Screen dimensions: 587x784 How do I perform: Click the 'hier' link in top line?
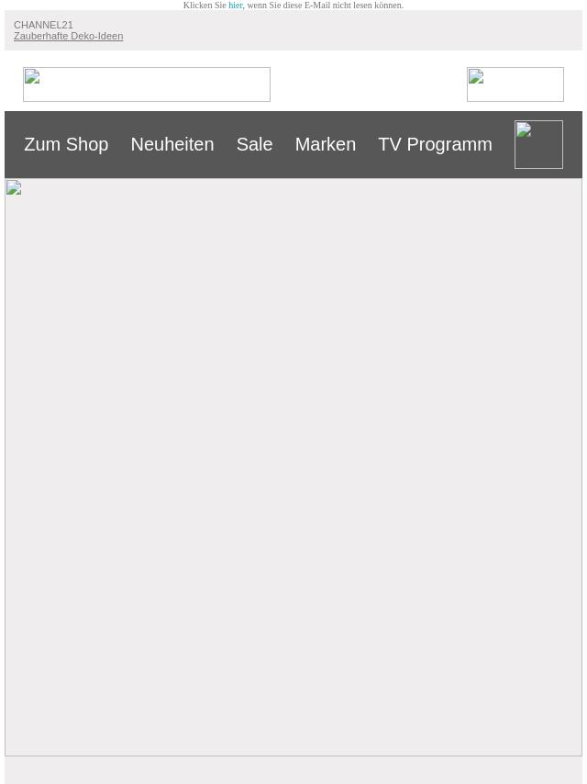point(236,5)
